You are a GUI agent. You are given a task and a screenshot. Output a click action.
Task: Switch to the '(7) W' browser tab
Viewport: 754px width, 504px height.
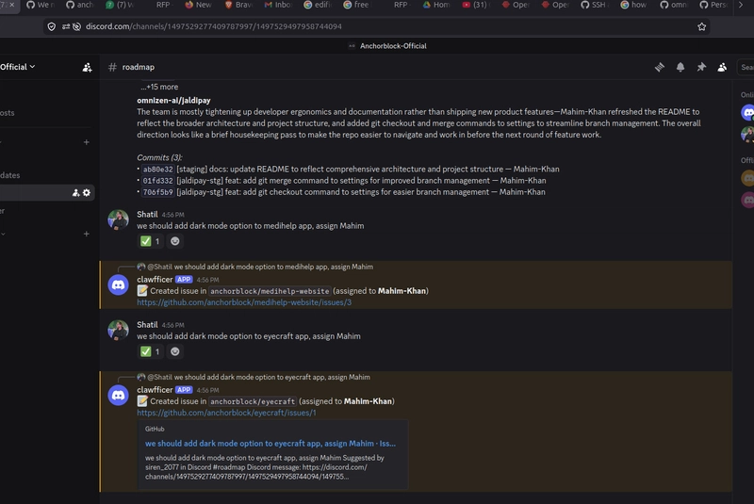(x=120, y=5)
